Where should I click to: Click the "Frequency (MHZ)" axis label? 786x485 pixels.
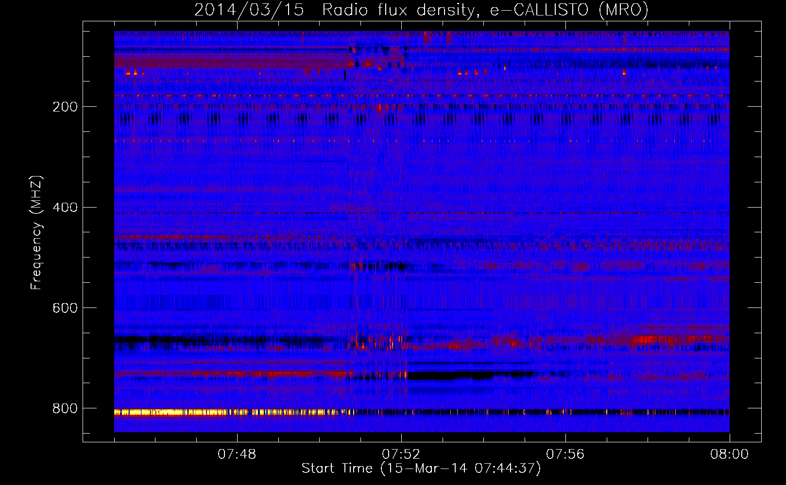pos(37,233)
